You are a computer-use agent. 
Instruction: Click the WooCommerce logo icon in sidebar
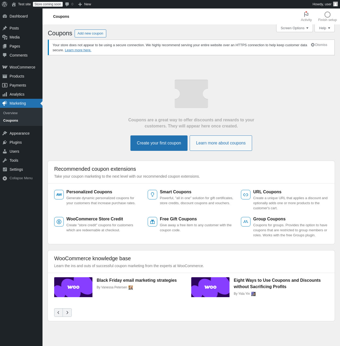[x=5, y=67]
